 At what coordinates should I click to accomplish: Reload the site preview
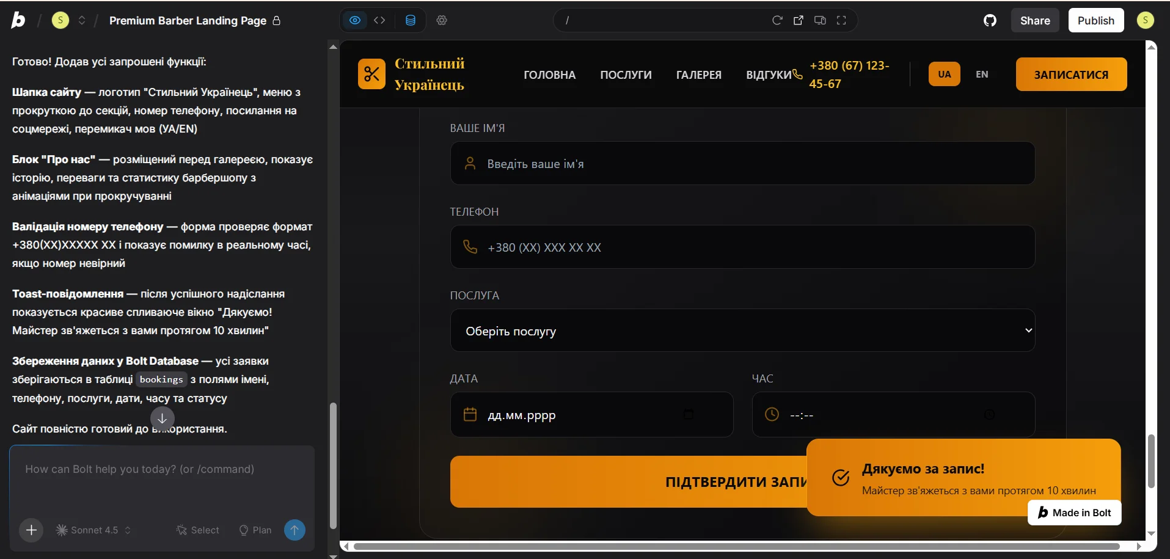pos(777,20)
